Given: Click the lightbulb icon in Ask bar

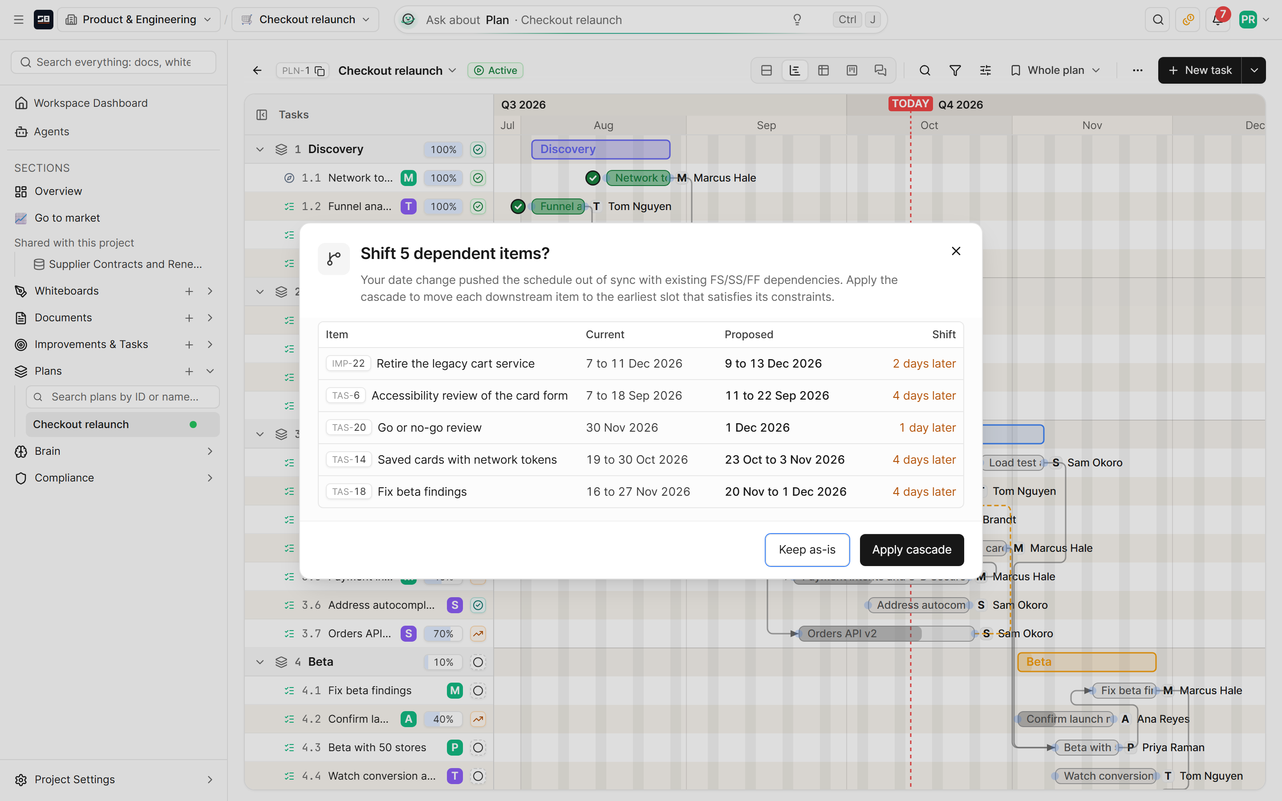Looking at the screenshot, I should (797, 20).
